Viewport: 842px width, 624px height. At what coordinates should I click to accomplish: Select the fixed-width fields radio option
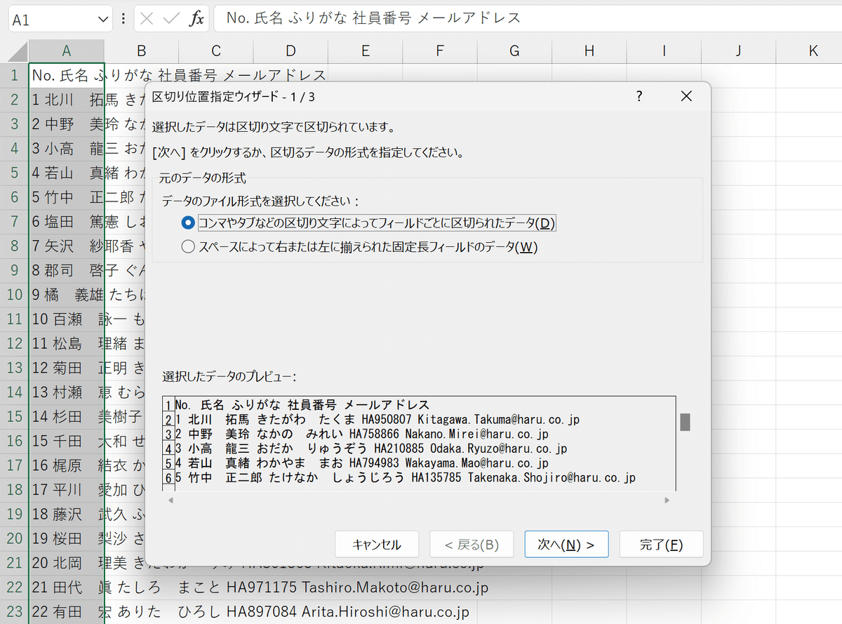point(187,246)
